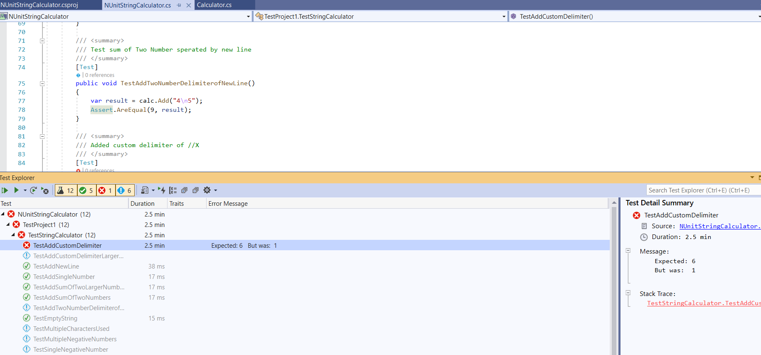Image resolution: width=761 pixels, height=355 pixels.
Task: Run failed tests icon in toolbar
Action: tap(45, 190)
